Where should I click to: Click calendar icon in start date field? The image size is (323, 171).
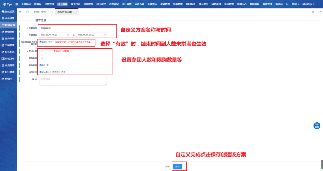coord(68,35)
